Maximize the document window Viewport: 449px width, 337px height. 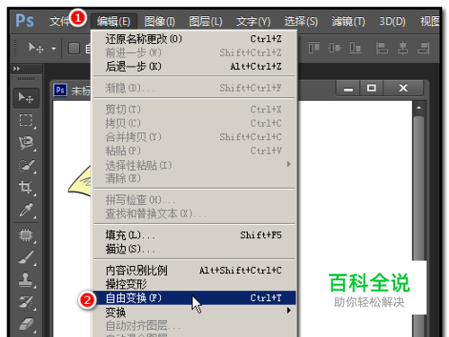[372, 88]
